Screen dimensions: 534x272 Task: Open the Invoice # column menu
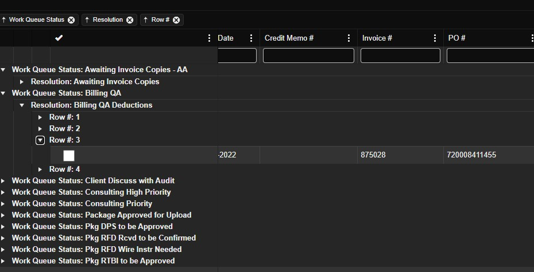[x=435, y=38]
